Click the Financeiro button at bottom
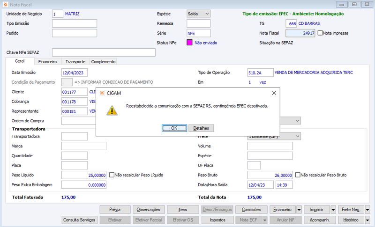This screenshot has height=227, width=375. 283,210
